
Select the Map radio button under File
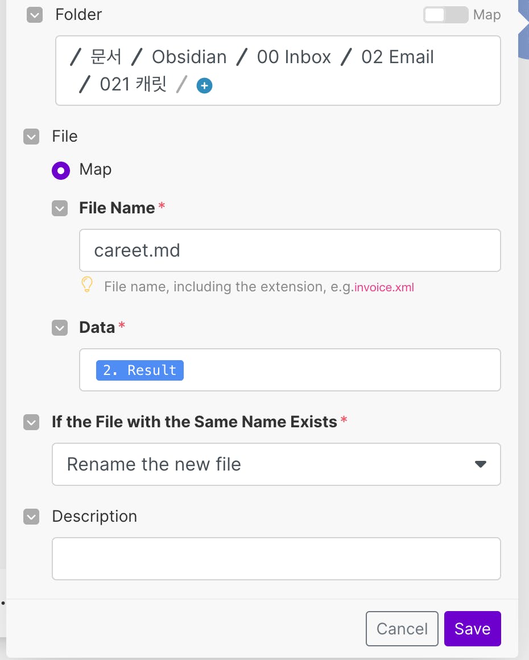coord(61,170)
